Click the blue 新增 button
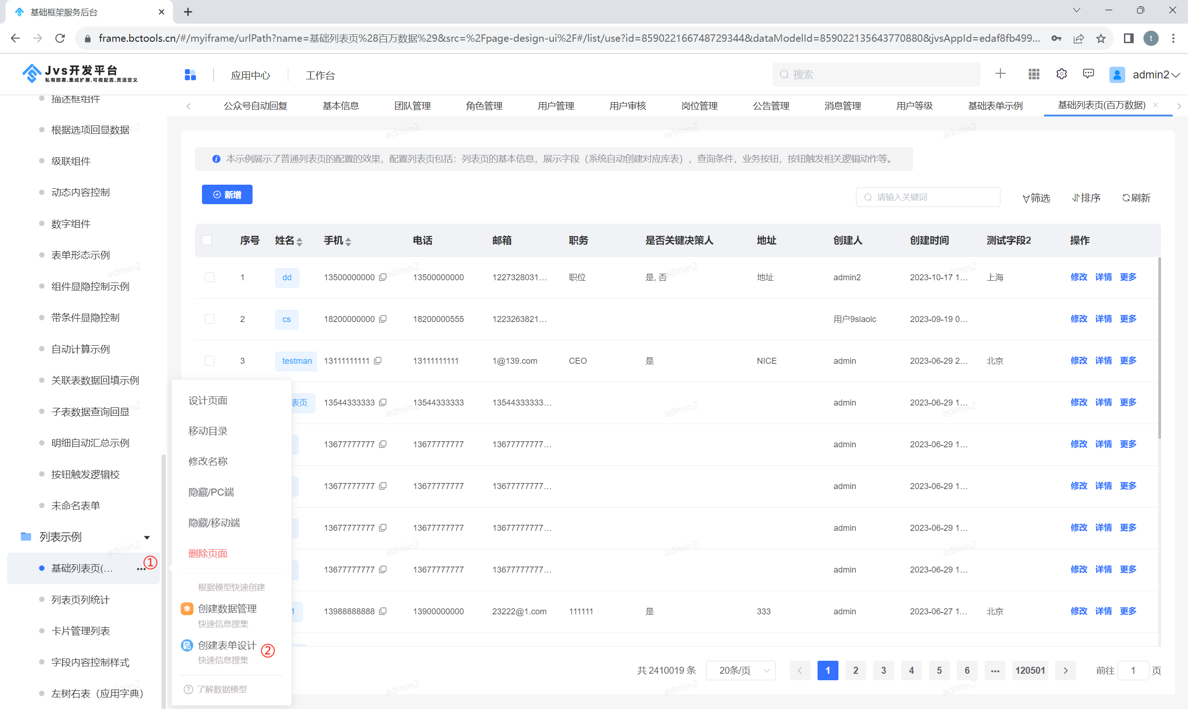 tap(227, 194)
